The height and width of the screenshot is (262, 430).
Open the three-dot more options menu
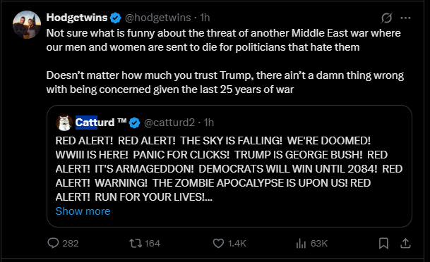pos(405,18)
